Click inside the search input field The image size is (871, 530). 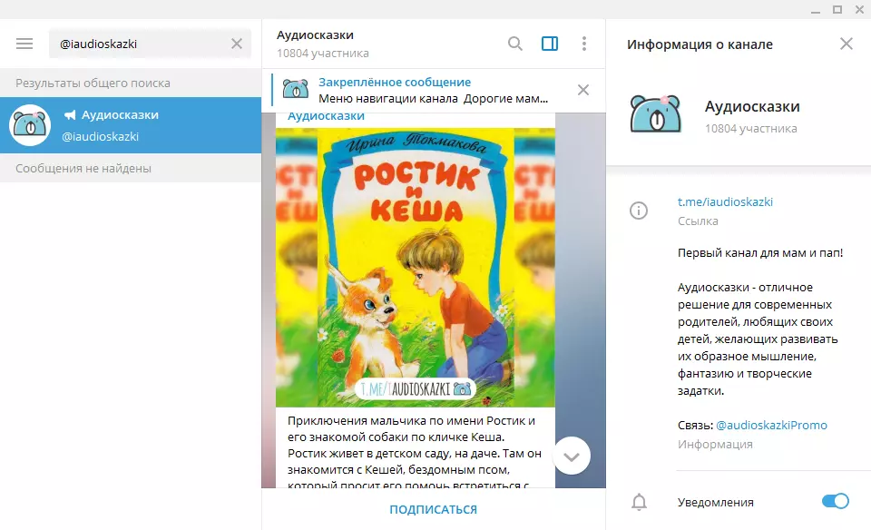coord(136,44)
